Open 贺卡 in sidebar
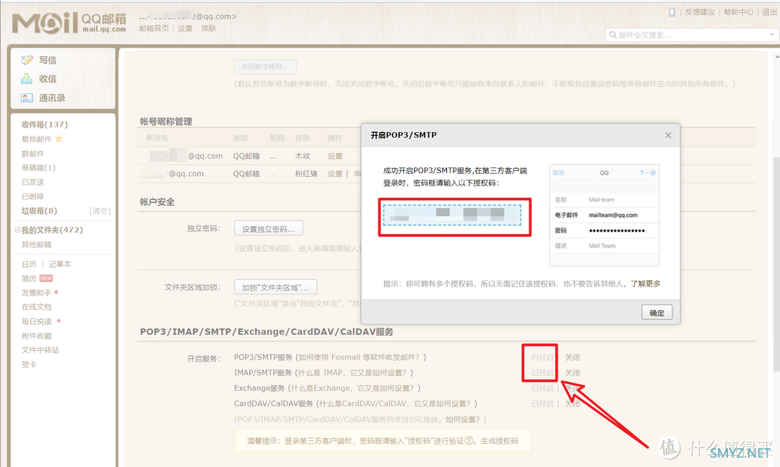 coord(29,365)
